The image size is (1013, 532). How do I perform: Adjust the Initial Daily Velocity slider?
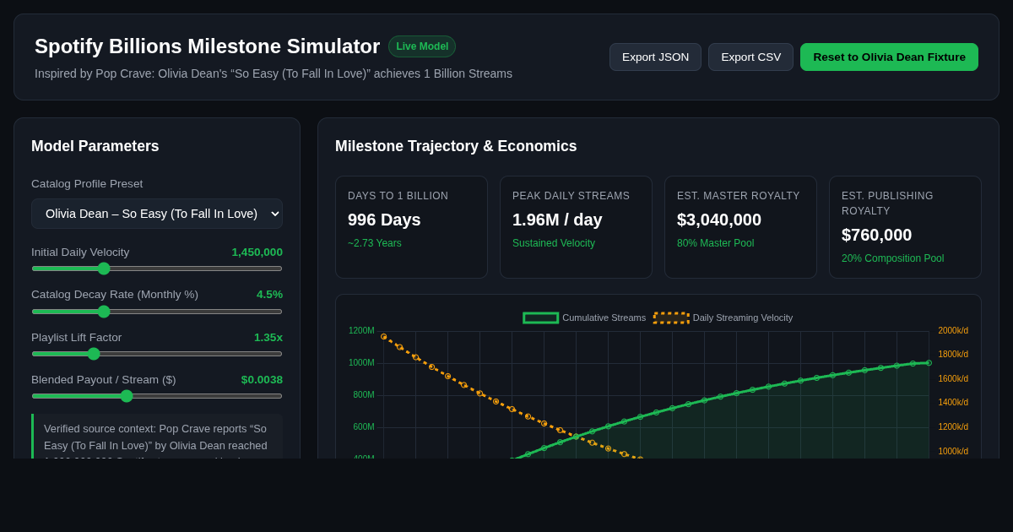(157, 269)
